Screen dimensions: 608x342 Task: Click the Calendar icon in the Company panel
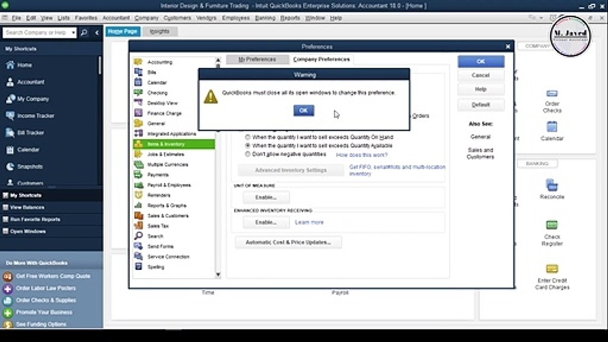click(552, 126)
